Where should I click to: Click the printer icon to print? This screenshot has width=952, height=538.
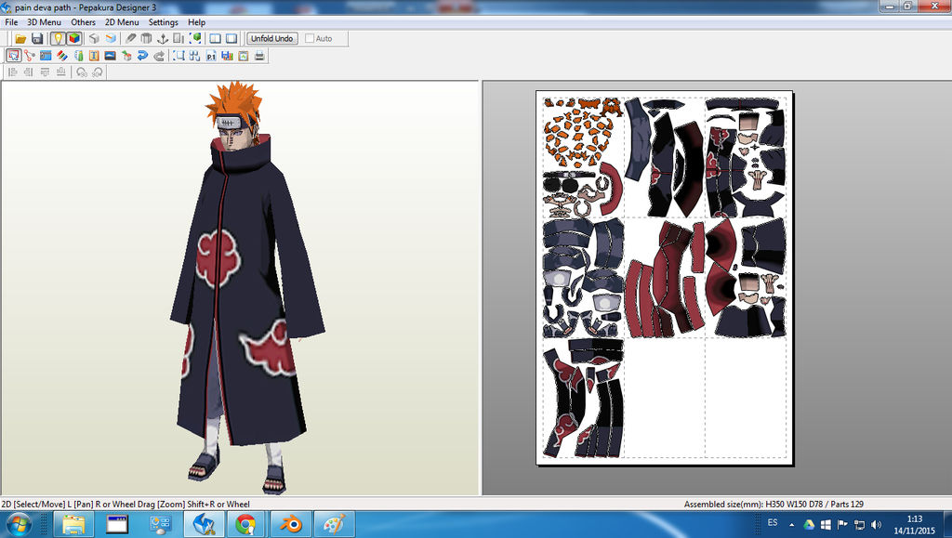(x=259, y=56)
